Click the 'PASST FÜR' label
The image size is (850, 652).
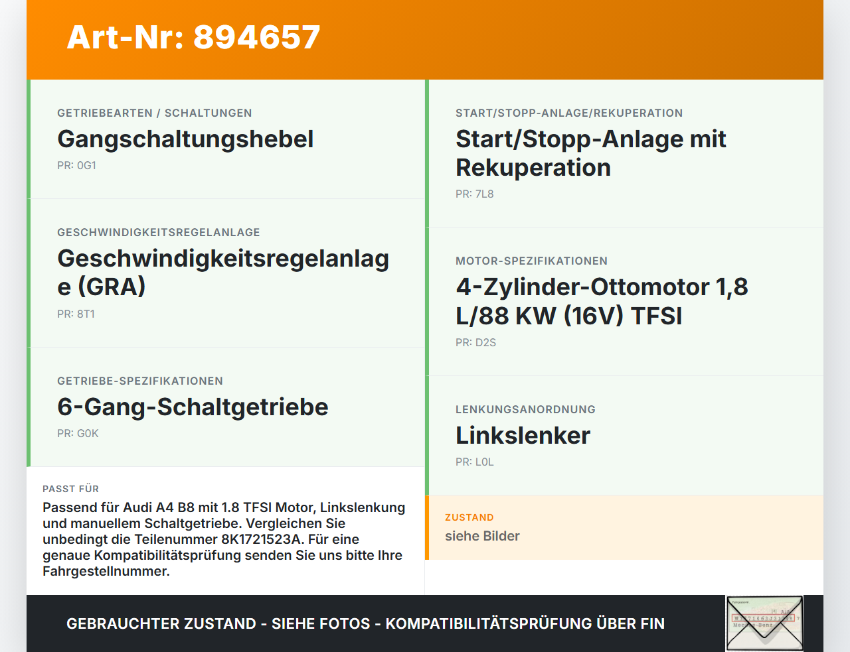[70, 489]
